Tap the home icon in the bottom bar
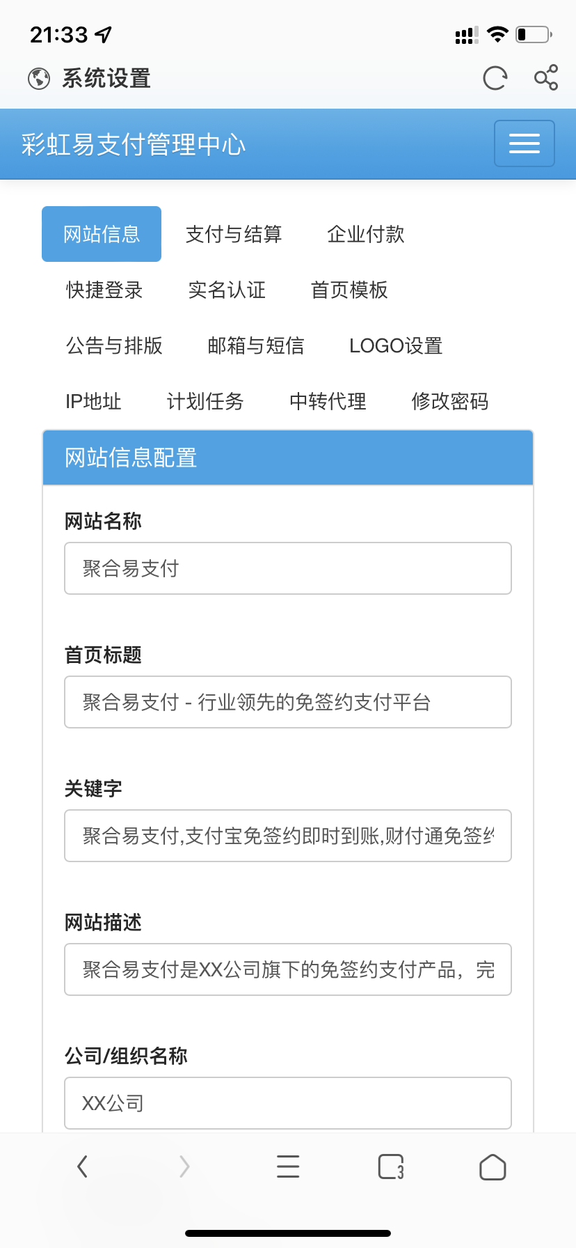 coord(492,1166)
